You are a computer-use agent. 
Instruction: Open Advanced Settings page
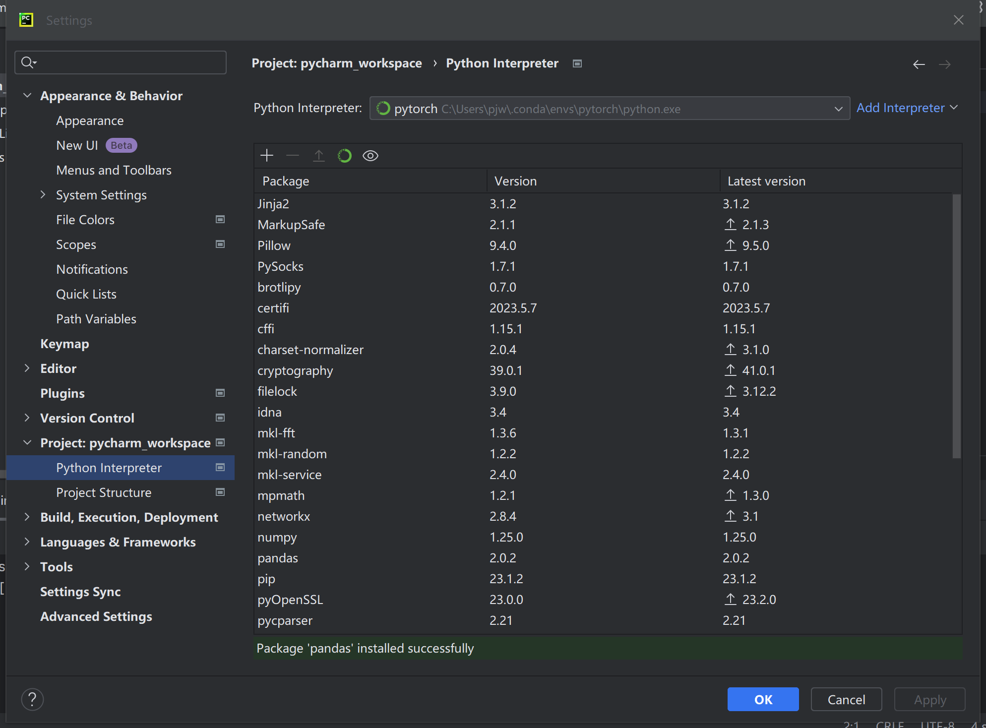tap(96, 616)
